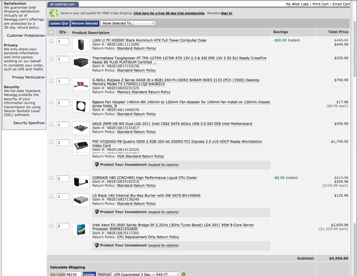Open the CORSAIR H80 cooler thumbnail
Screen dimensions: 357x276
81,182
